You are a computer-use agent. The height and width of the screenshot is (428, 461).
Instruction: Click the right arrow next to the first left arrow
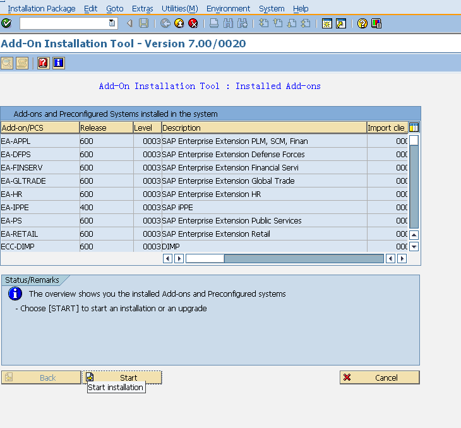point(179,259)
